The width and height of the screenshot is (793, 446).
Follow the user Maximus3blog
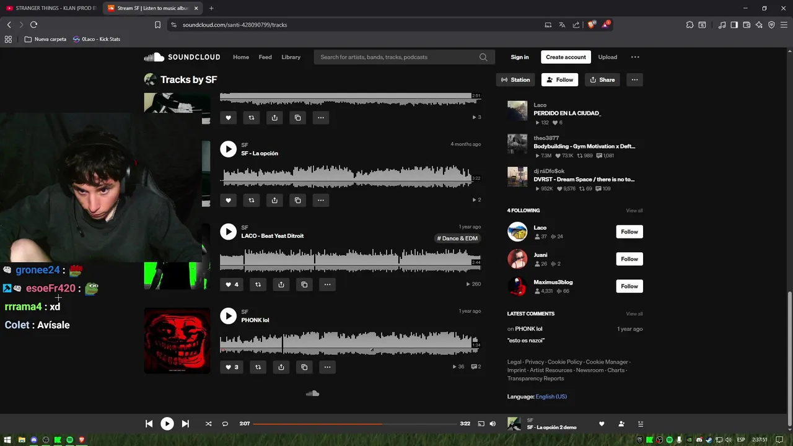[629, 286]
